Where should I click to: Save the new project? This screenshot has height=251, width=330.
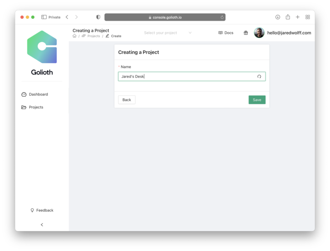(257, 100)
